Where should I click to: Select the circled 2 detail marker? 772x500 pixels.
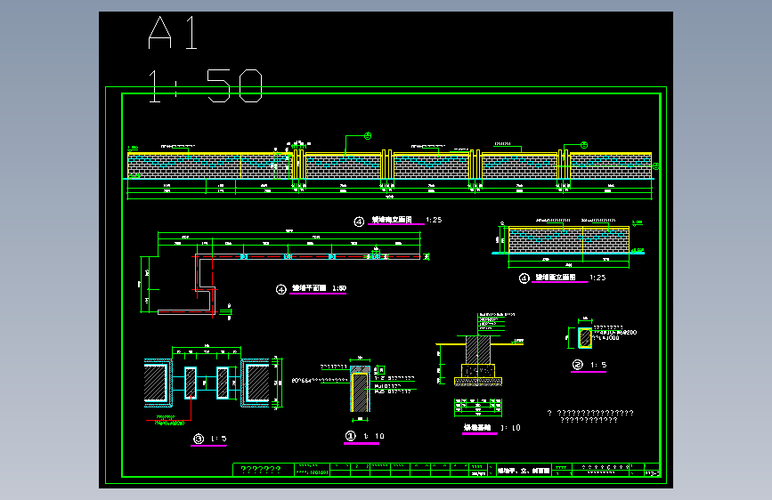578,365
